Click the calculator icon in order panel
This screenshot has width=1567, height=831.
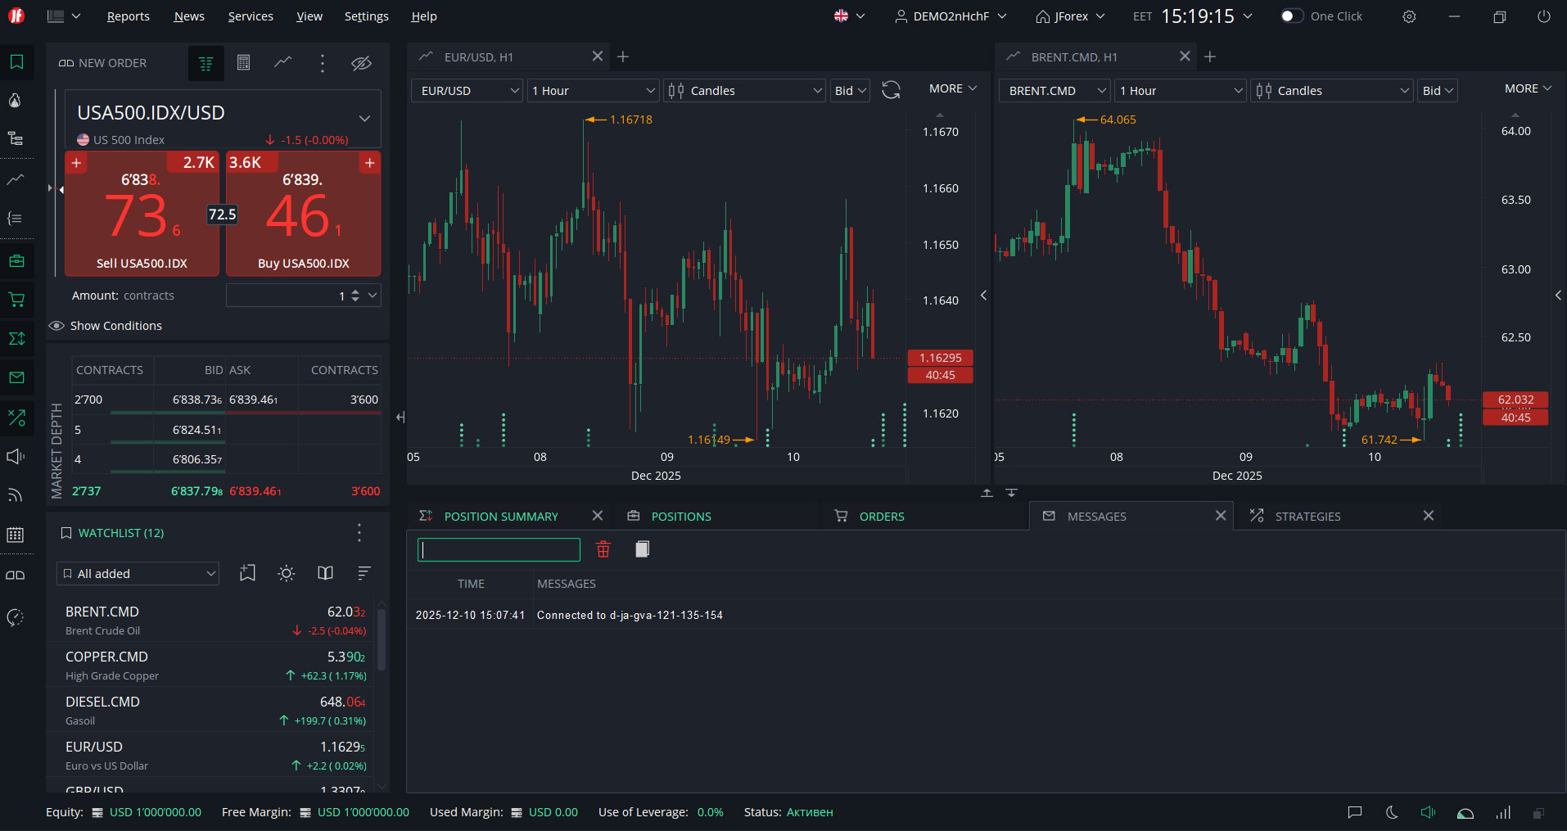pos(243,63)
